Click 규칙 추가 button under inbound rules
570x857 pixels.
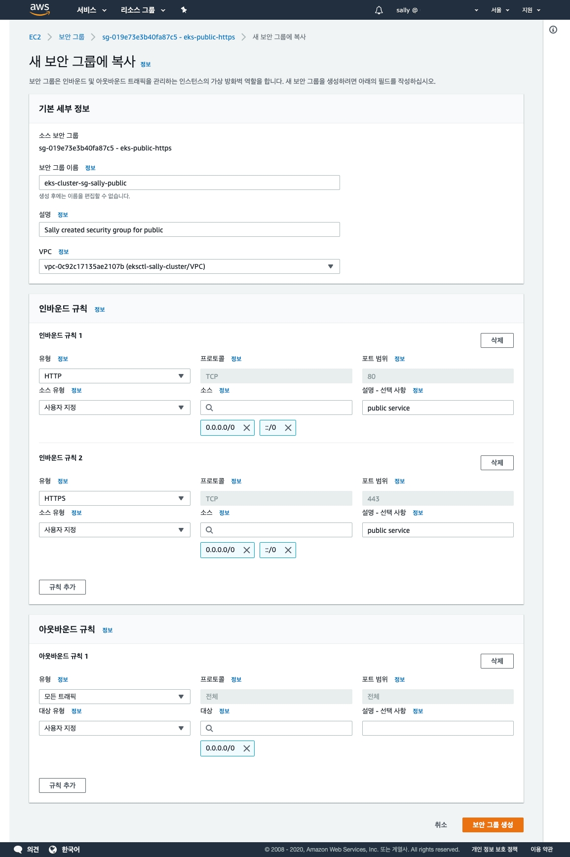pyautogui.click(x=62, y=587)
